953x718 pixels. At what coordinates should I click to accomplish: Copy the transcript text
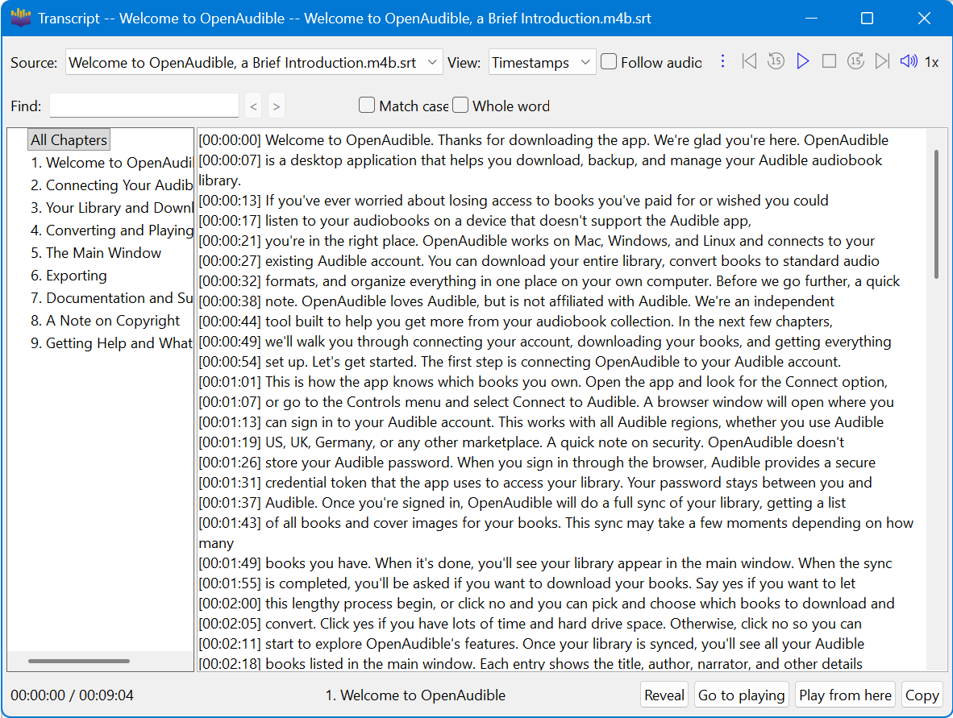[x=922, y=695]
